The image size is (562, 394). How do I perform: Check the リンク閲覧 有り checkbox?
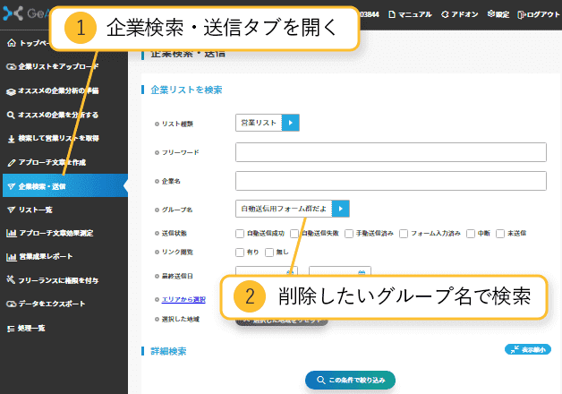pos(240,253)
